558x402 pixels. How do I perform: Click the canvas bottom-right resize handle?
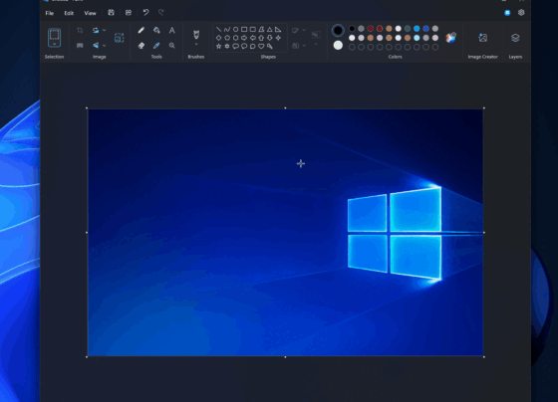pos(484,356)
